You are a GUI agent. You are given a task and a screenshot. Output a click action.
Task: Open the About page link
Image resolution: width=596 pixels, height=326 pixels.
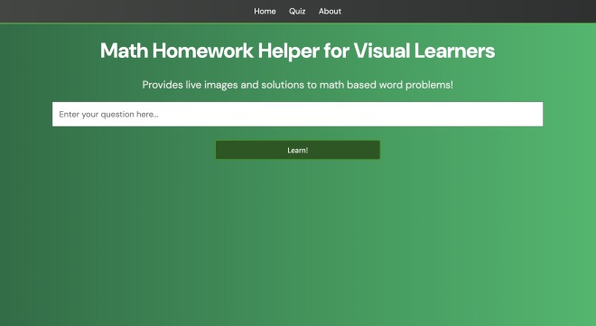click(330, 12)
